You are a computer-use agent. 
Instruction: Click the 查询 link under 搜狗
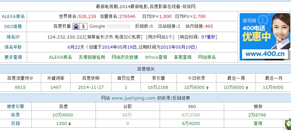(258, 123)
